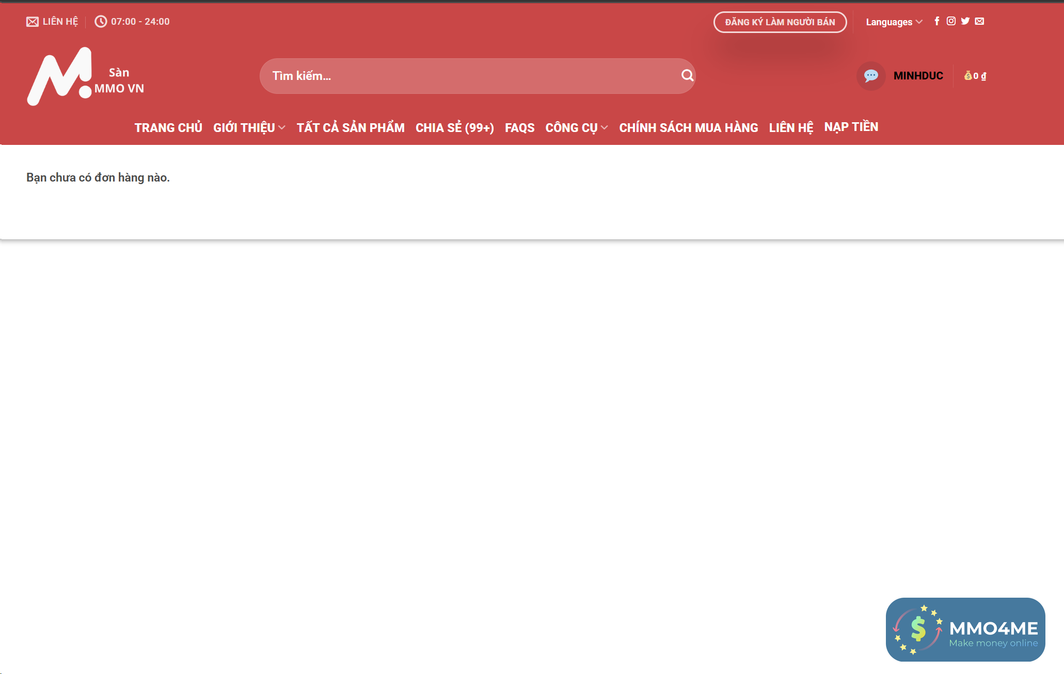Open CHIA SẺ (99+) section
This screenshot has width=1064, height=674.
tap(455, 127)
